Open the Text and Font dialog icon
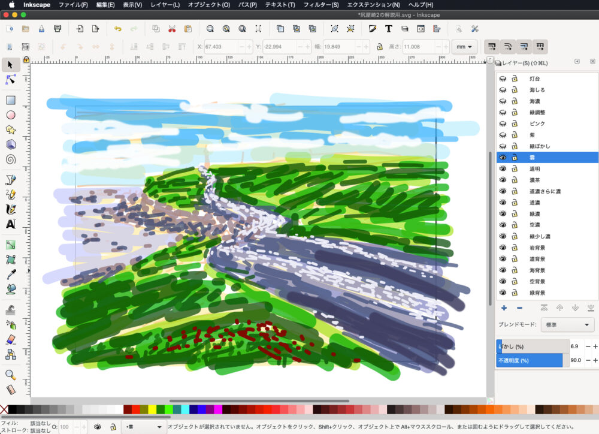The height and width of the screenshot is (434, 599). (x=389, y=28)
